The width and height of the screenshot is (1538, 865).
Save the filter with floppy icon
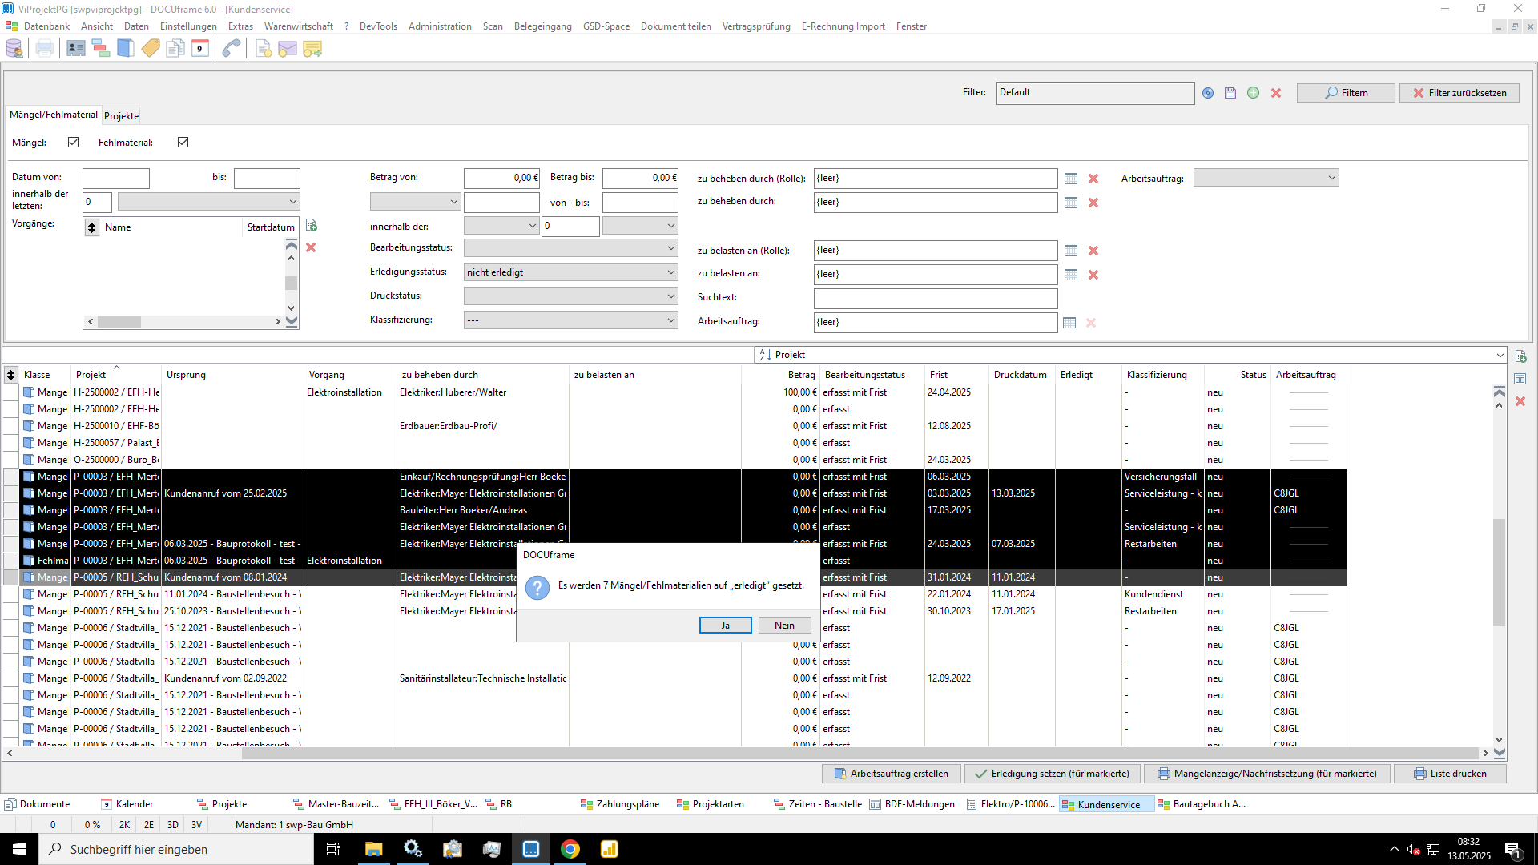(x=1230, y=93)
